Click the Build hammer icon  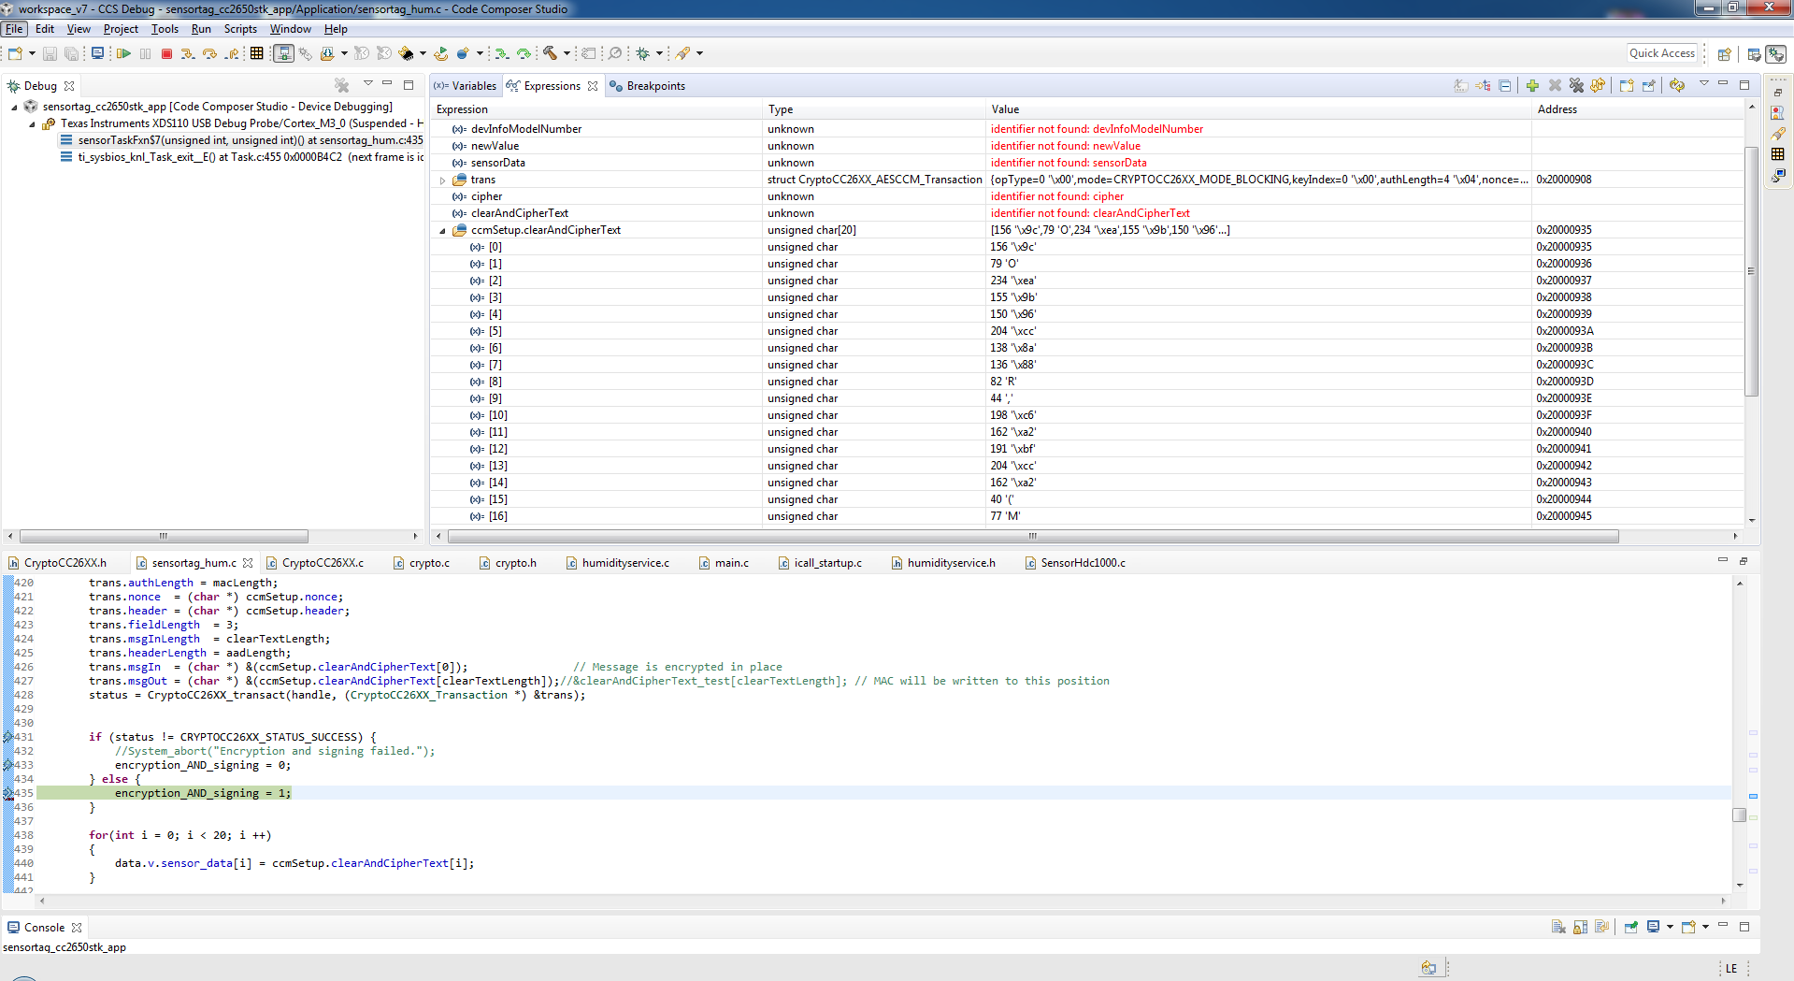click(550, 54)
